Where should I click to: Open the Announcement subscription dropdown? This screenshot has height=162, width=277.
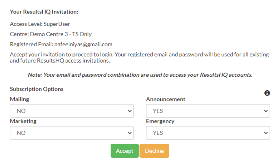[208, 111]
